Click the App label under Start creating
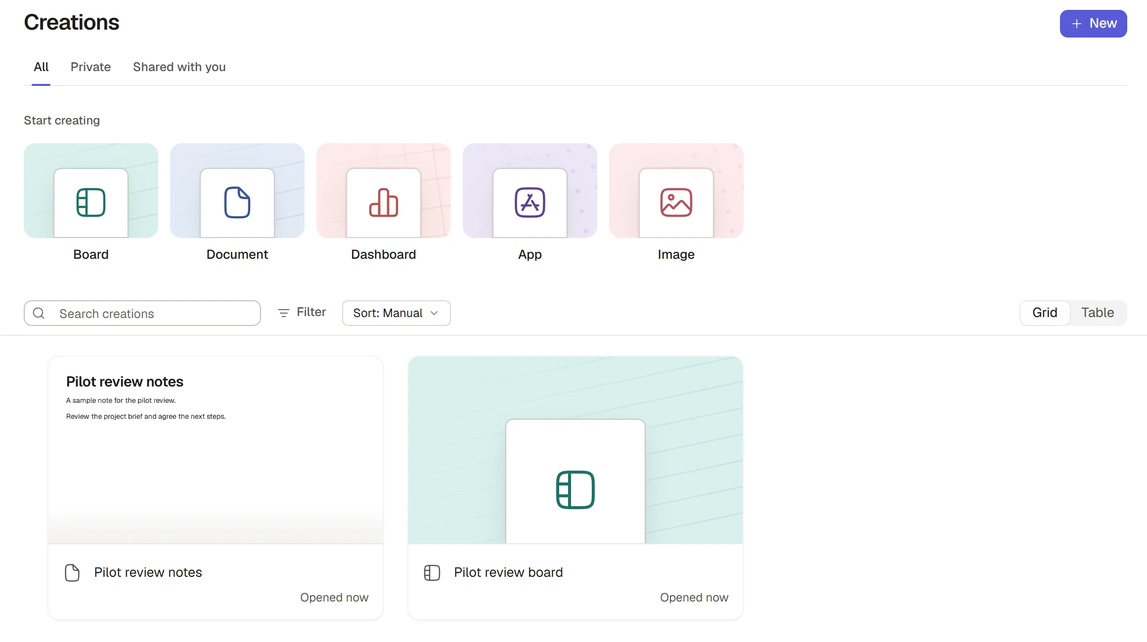 pos(530,255)
